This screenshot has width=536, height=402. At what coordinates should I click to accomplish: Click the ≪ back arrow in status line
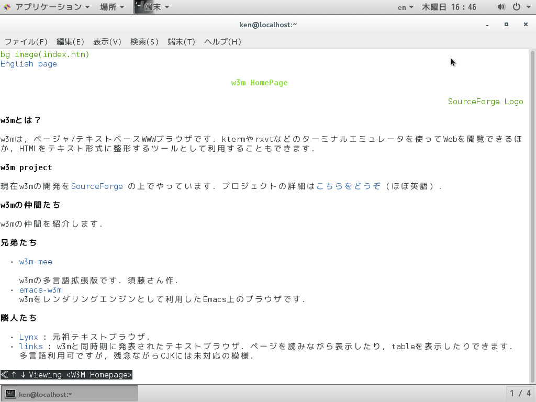click(4, 375)
